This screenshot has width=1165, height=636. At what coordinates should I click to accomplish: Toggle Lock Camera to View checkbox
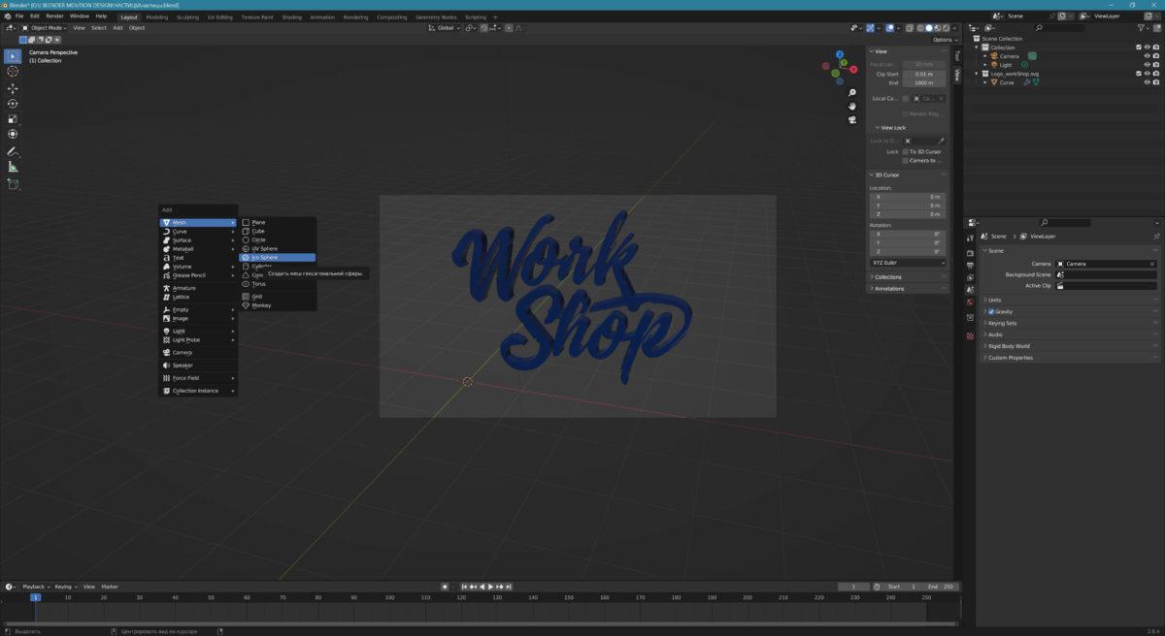(906, 161)
